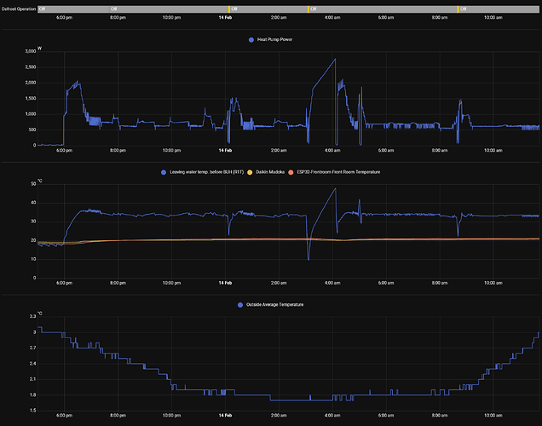Click the 3,000 value on power axis
The image size is (542, 426).
31,51
